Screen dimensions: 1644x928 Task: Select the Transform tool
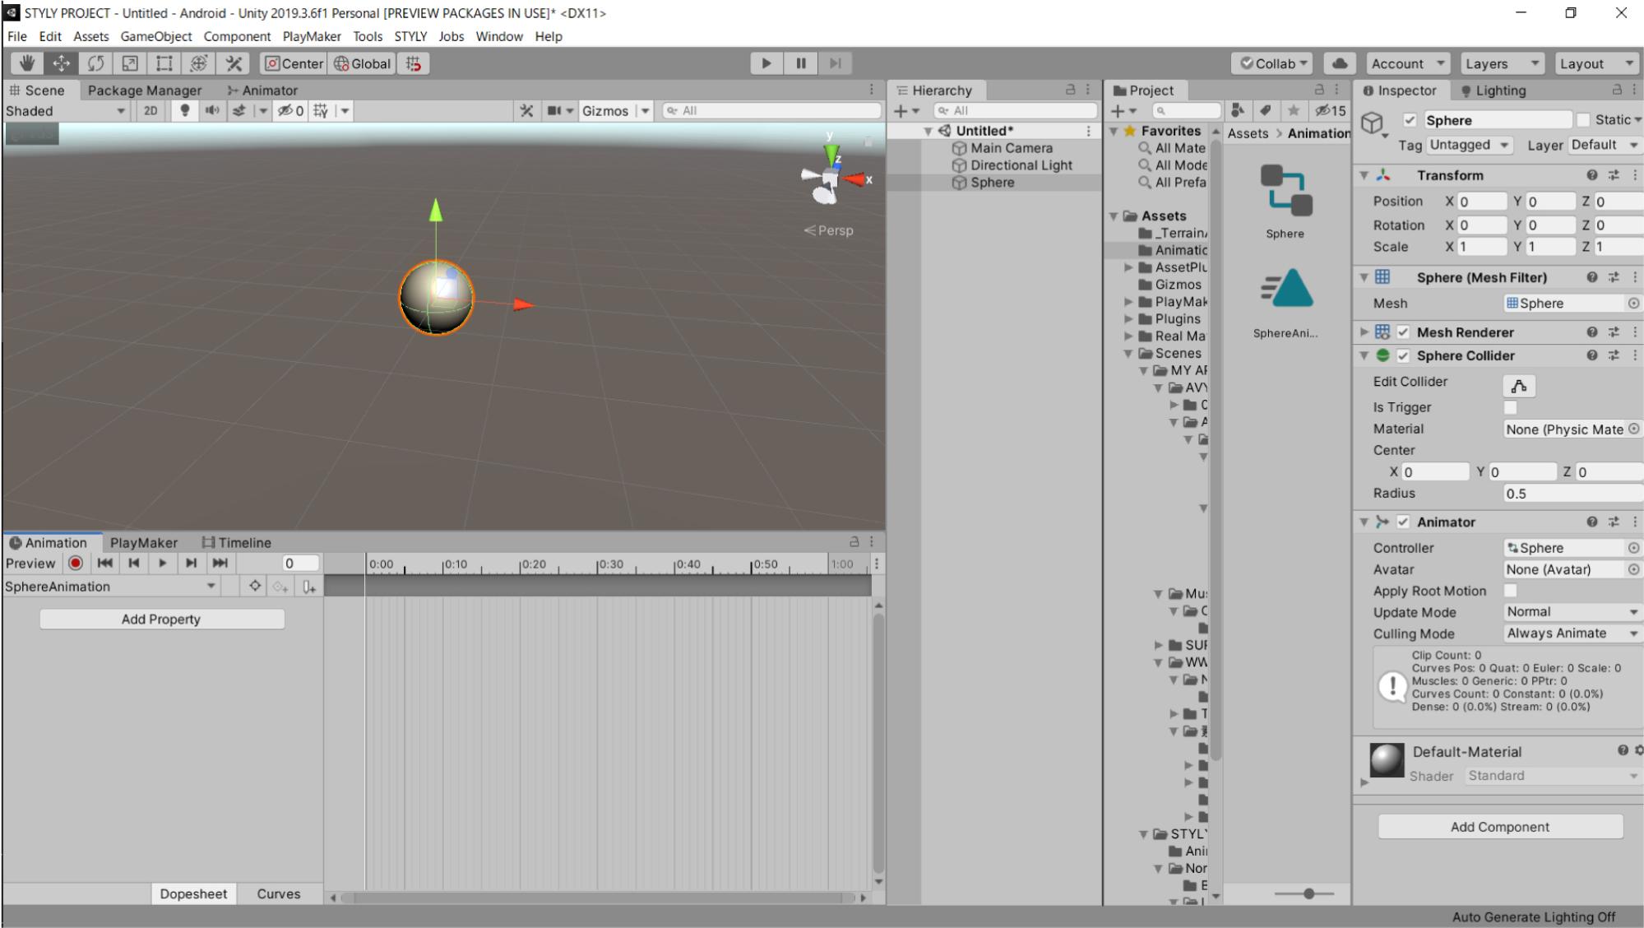(199, 63)
